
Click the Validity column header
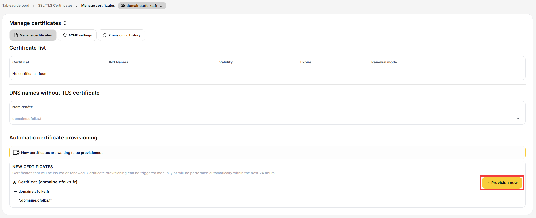226,62
